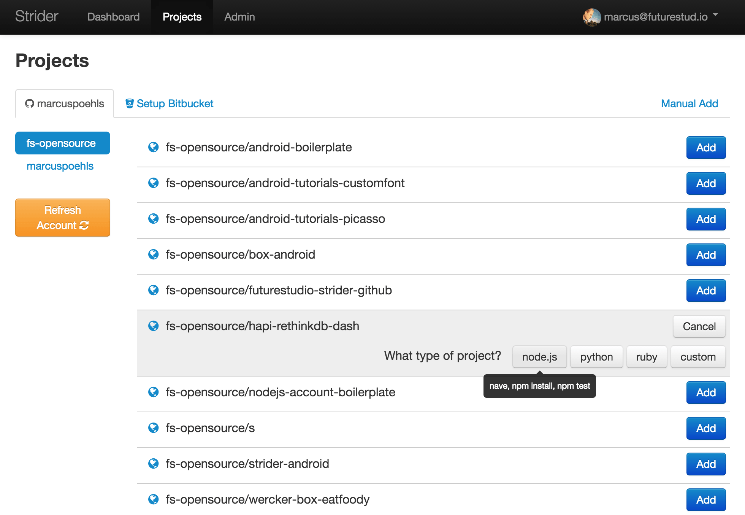Choose ruby project type
Viewport: 745px width, 515px height.
(x=647, y=357)
